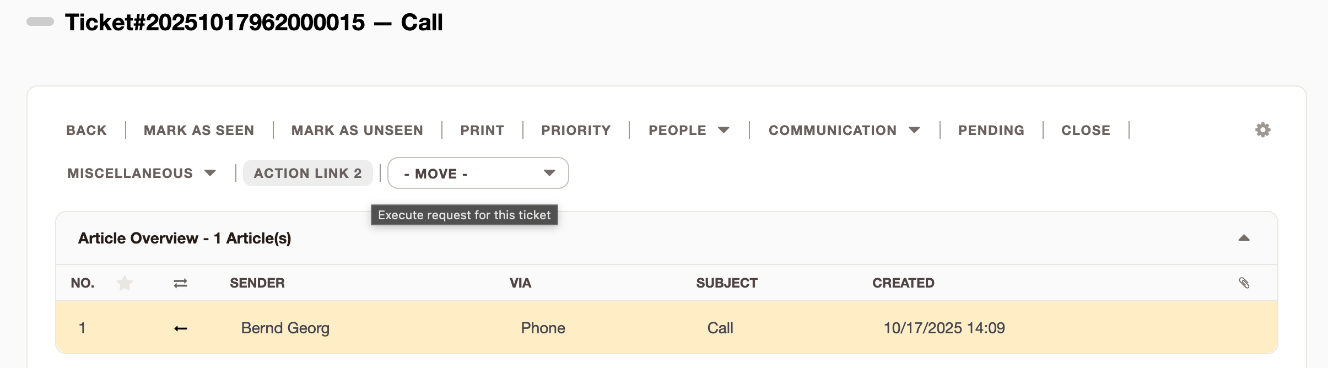Screen dimensions: 1328x368
Task: Collapse the ticket title widget
Action: [39, 23]
